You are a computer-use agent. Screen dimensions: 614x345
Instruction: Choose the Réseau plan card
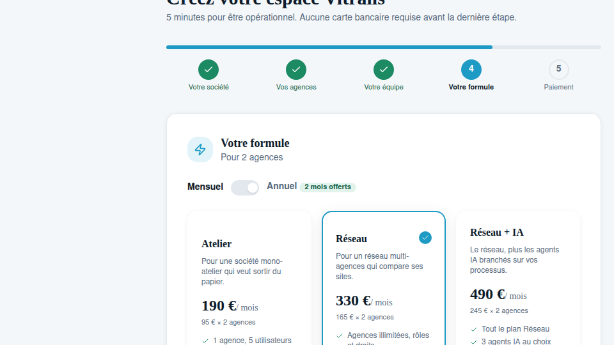click(x=384, y=278)
